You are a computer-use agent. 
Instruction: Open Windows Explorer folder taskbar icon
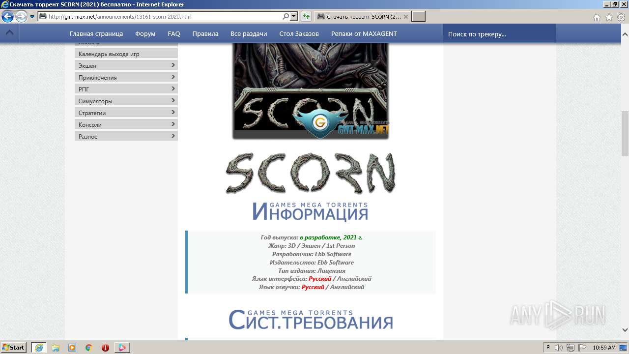coord(56,348)
